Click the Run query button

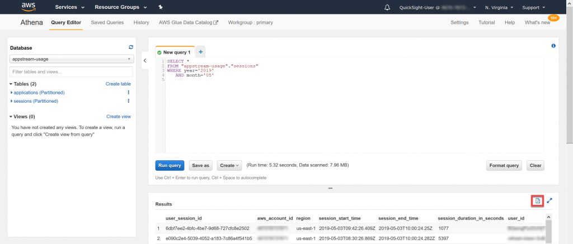(x=170, y=166)
